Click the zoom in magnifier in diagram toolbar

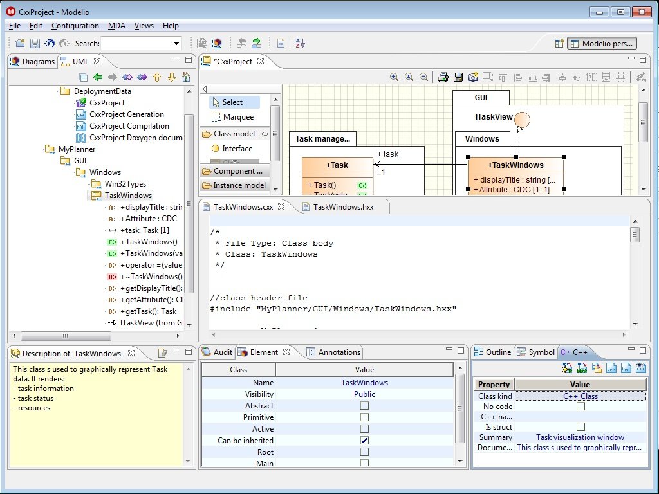coord(394,77)
